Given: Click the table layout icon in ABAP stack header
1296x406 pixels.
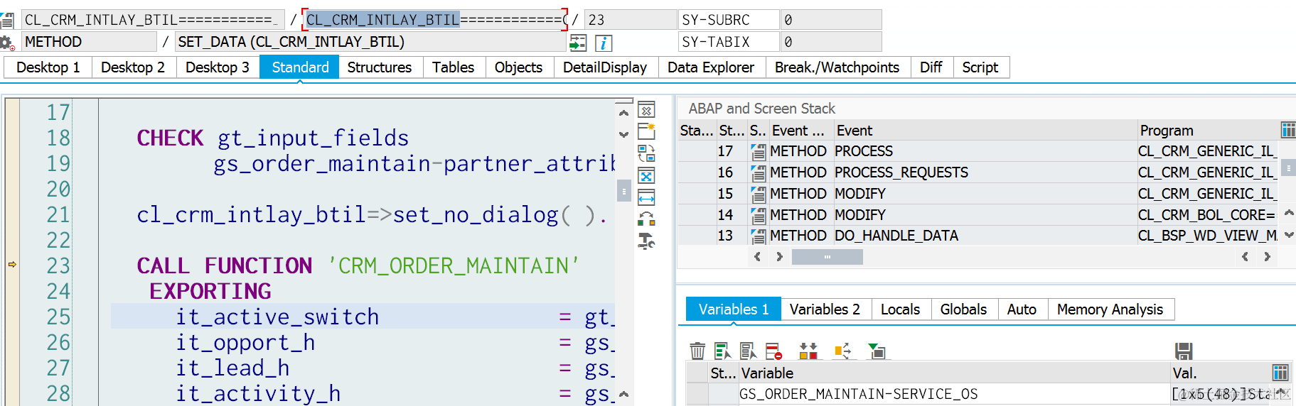Looking at the screenshot, I should [1288, 130].
